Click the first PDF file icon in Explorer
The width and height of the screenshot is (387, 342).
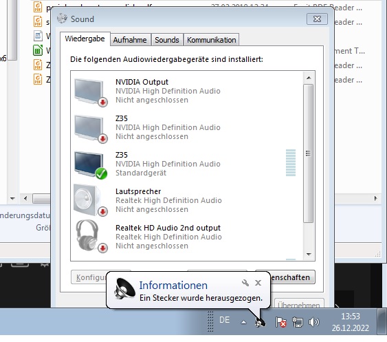coord(38,7)
